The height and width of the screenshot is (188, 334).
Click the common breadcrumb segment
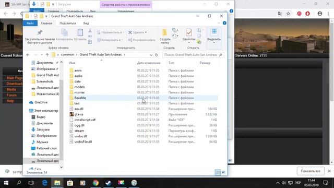coord(67,54)
